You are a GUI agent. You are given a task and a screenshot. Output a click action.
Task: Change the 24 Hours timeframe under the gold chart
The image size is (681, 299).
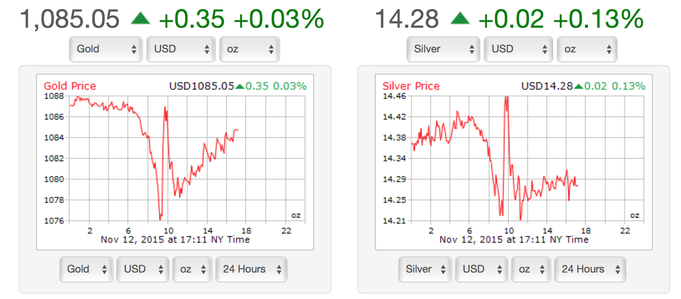(251, 269)
